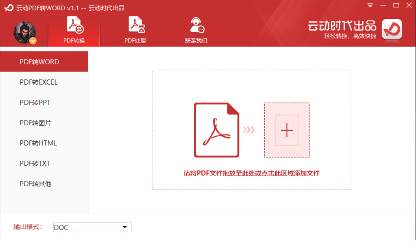Click the plus icon to add a file

(287, 130)
